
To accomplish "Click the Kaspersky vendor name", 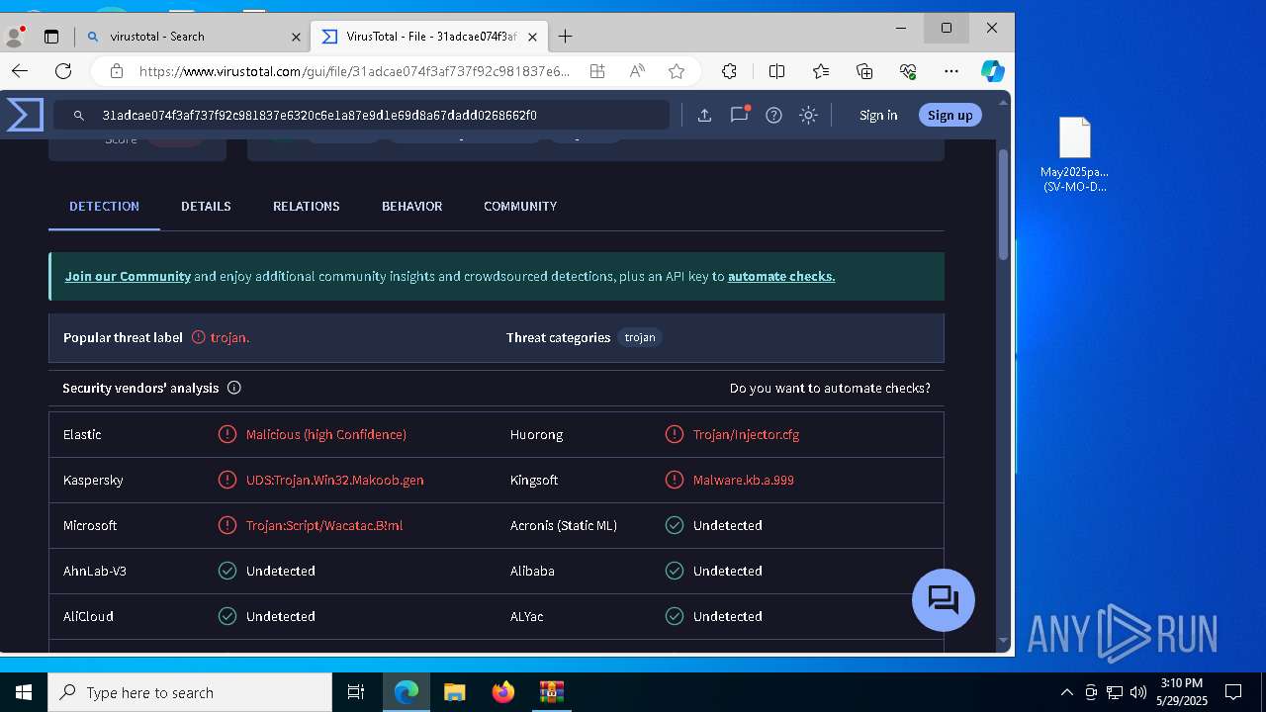I will [x=93, y=480].
